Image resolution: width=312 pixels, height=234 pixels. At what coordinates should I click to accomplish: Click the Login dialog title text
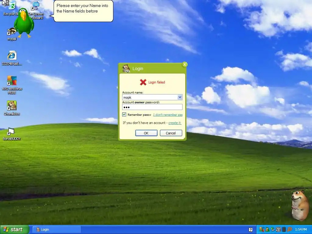pos(138,69)
